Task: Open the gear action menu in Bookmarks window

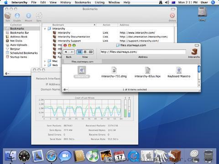Action: coord(7,73)
